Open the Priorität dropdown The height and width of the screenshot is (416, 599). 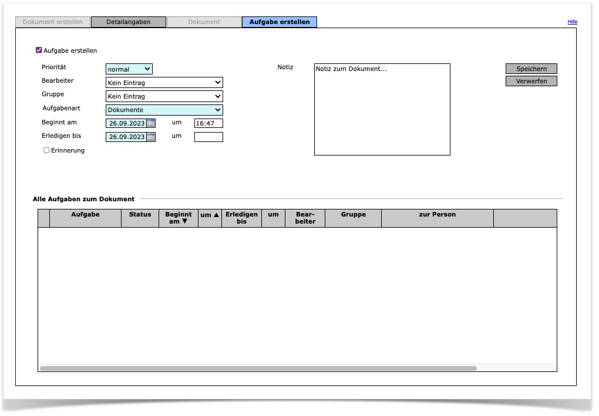129,69
